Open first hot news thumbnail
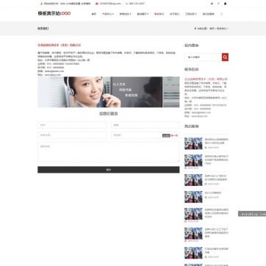266x266 pixels. 193,143
